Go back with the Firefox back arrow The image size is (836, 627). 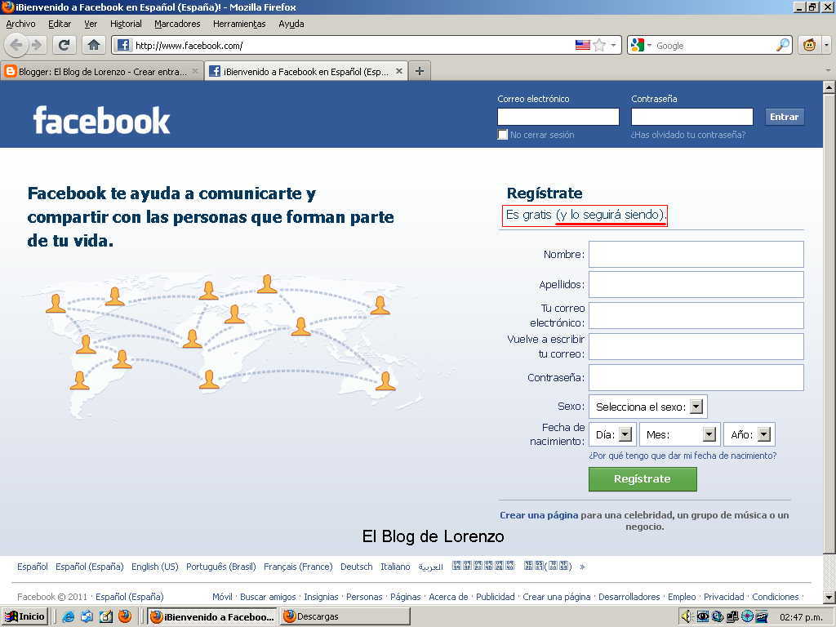(x=16, y=46)
